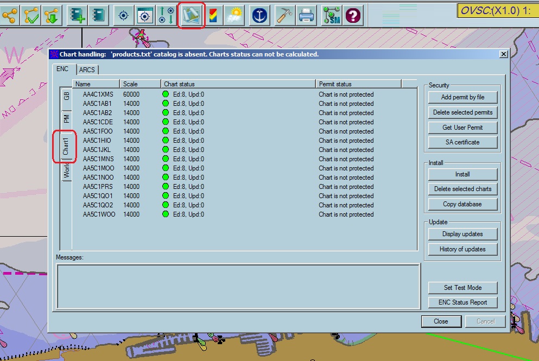The width and height of the screenshot is (539, 361).
Task: Click the printer icon in toolbar
Action: click(x=307, y=15)
